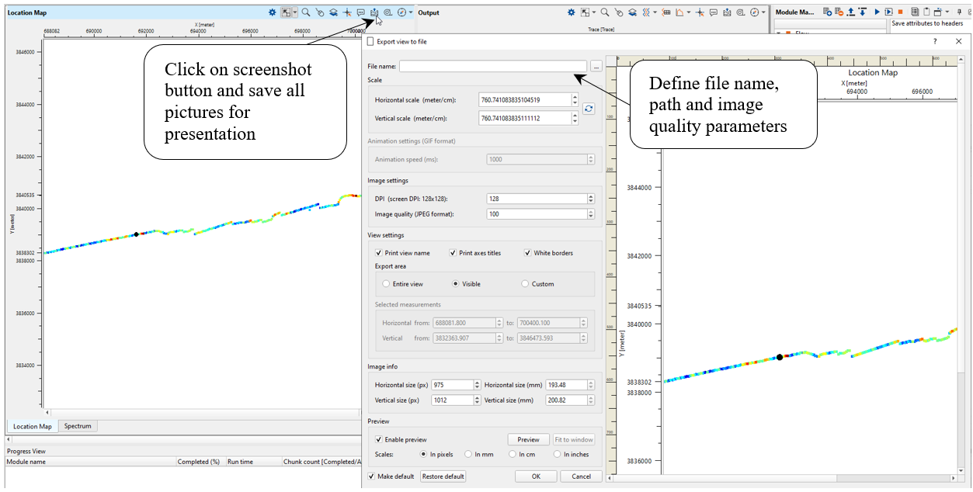This screenshot has width=973, height=492.
Task: Select the zoom magnifier in Output toolbar
Action: (604, 12)
